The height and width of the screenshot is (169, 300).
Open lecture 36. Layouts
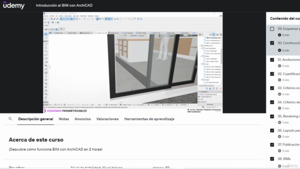tap(289, 131)
